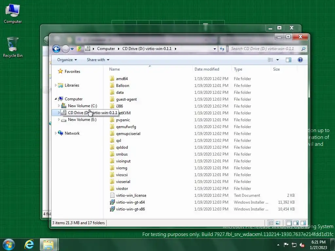Open the Share with menu
The width and height of the screenshot is (335, 251).
[98, 60]
